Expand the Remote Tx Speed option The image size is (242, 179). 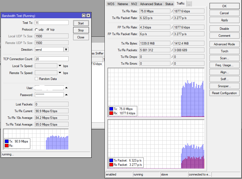60,73
